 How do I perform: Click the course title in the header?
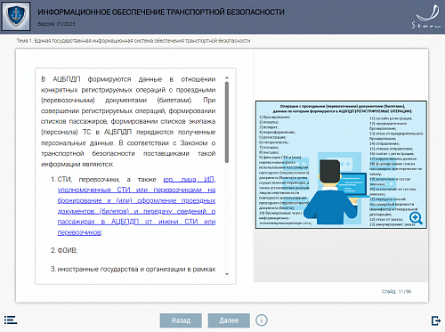pyautogui.click(x=161, y=12)
